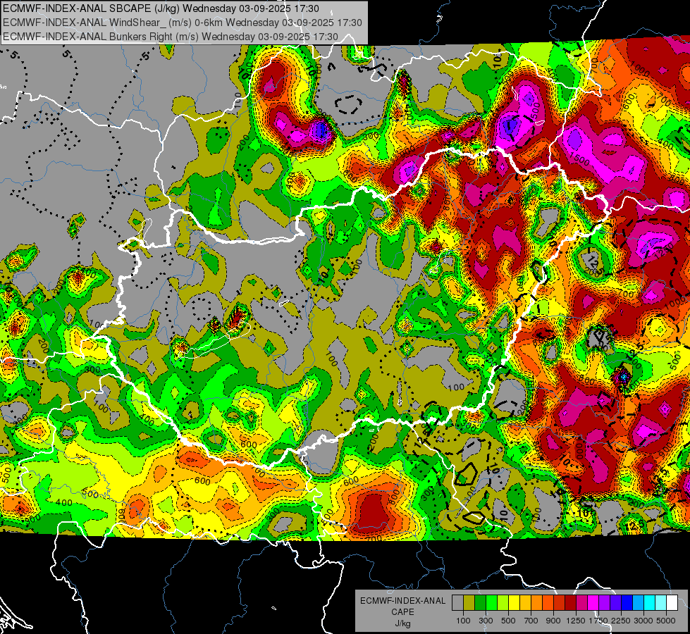
Task: Click the CAPE label in legend
Action: (x=402, y=612)
